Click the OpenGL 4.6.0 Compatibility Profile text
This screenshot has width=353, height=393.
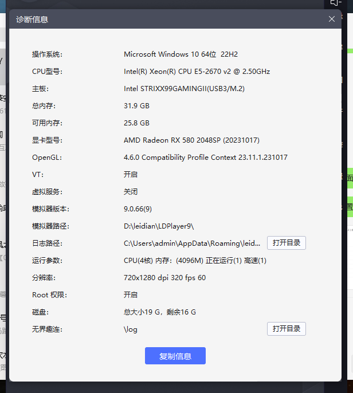(205, 158)
